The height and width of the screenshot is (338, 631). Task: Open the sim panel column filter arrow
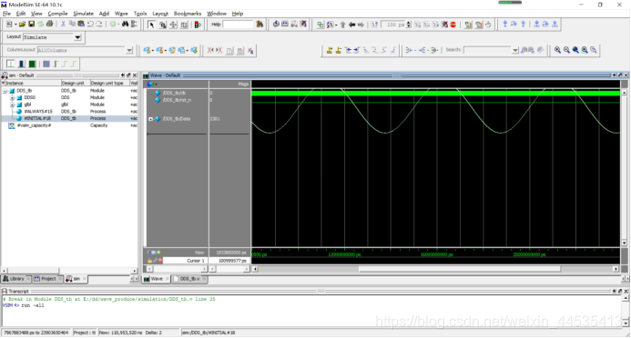4,83
